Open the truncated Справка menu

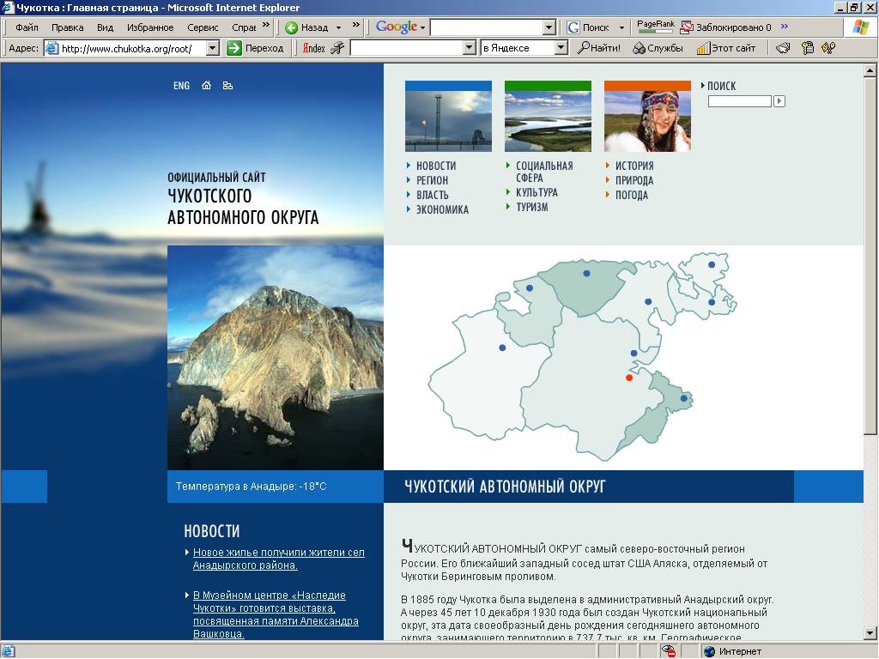click(x=243, y=27)
